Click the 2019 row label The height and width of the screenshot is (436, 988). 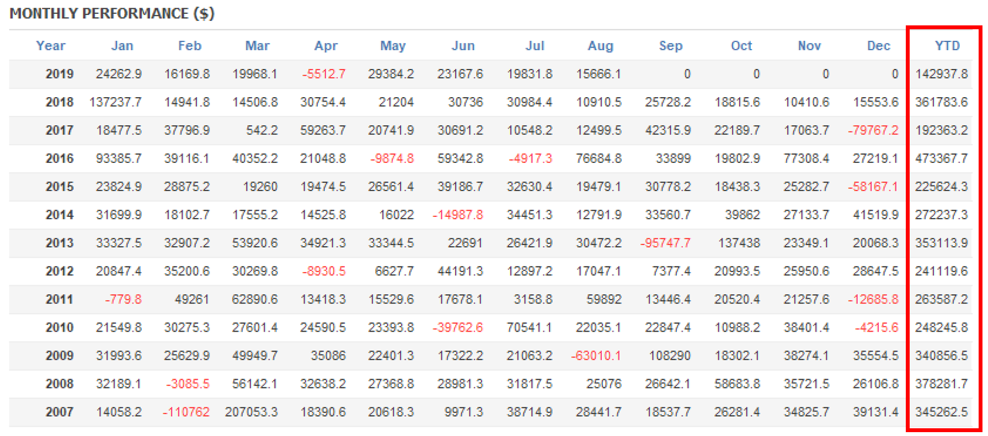(60, 74)
